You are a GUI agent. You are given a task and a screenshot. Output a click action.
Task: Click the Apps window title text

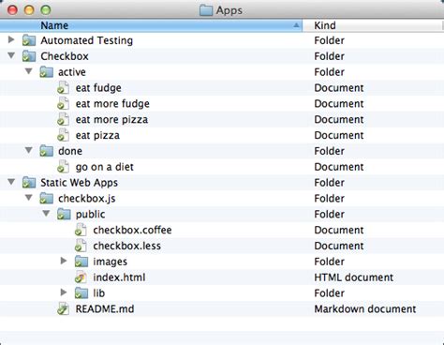[x=229, y=10]
